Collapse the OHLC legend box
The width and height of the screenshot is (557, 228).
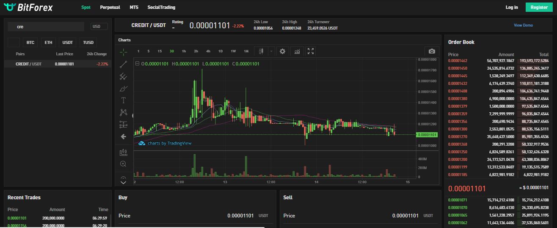pyautogui.click(x=137, y=64)
